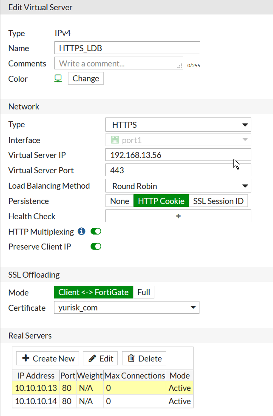The height and width of the screenshot is (416, 273).
Task: Disable Preserve Client IP
Action: click(x=96, y=246)
